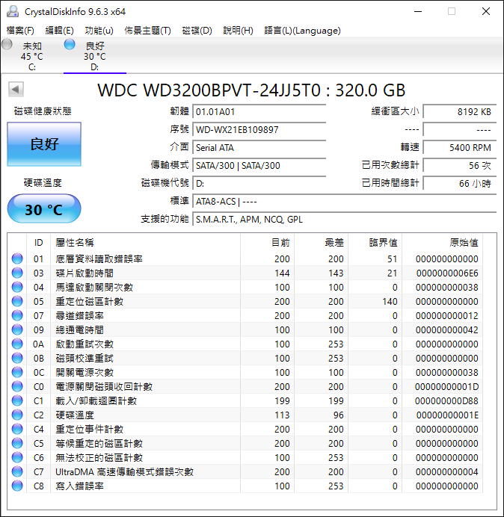Select the blue status circle for disk D:
Screen dimensions: 504x517
tap(70, 44)
